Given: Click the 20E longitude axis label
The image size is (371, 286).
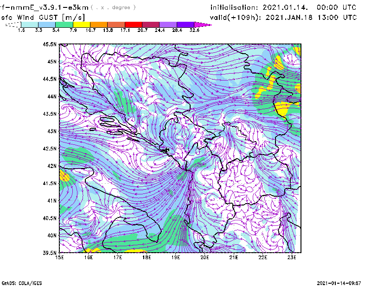Looking at the screenshot, I should pyautogui.click(x=205, y=257).
